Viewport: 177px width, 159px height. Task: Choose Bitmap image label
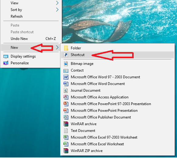pyautogui.click(x=82, y=64)
